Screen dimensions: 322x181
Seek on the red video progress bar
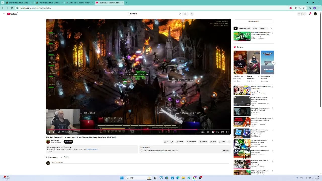tap(138, 130)
